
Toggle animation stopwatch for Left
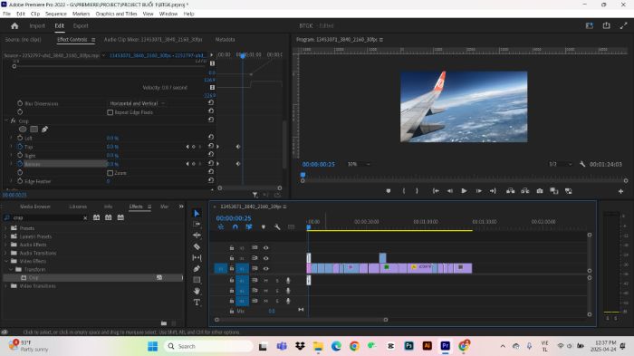pos(20,138)
